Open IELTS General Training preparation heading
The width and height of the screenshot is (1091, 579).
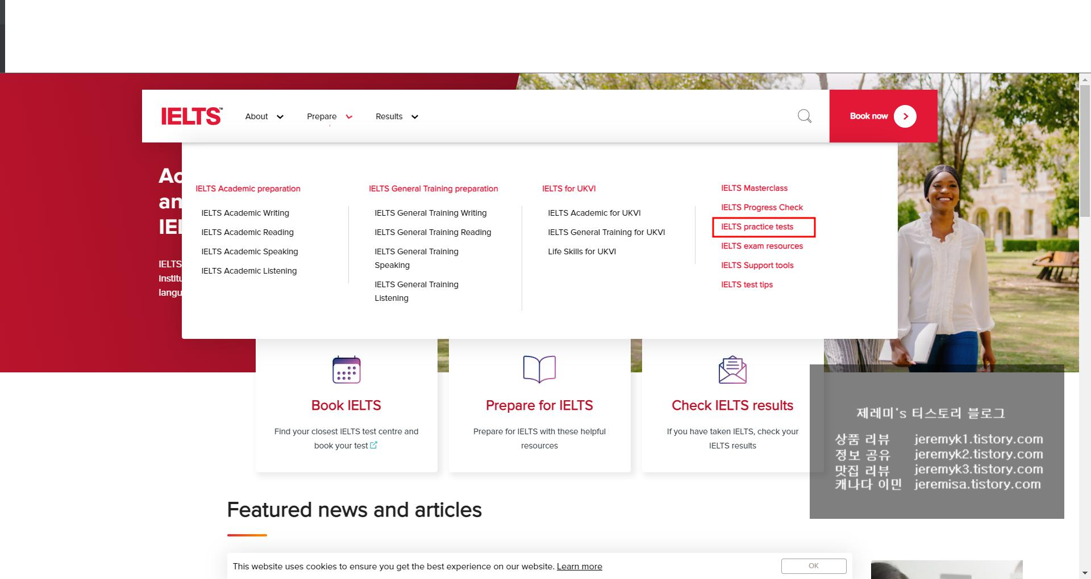coord(433,188)
